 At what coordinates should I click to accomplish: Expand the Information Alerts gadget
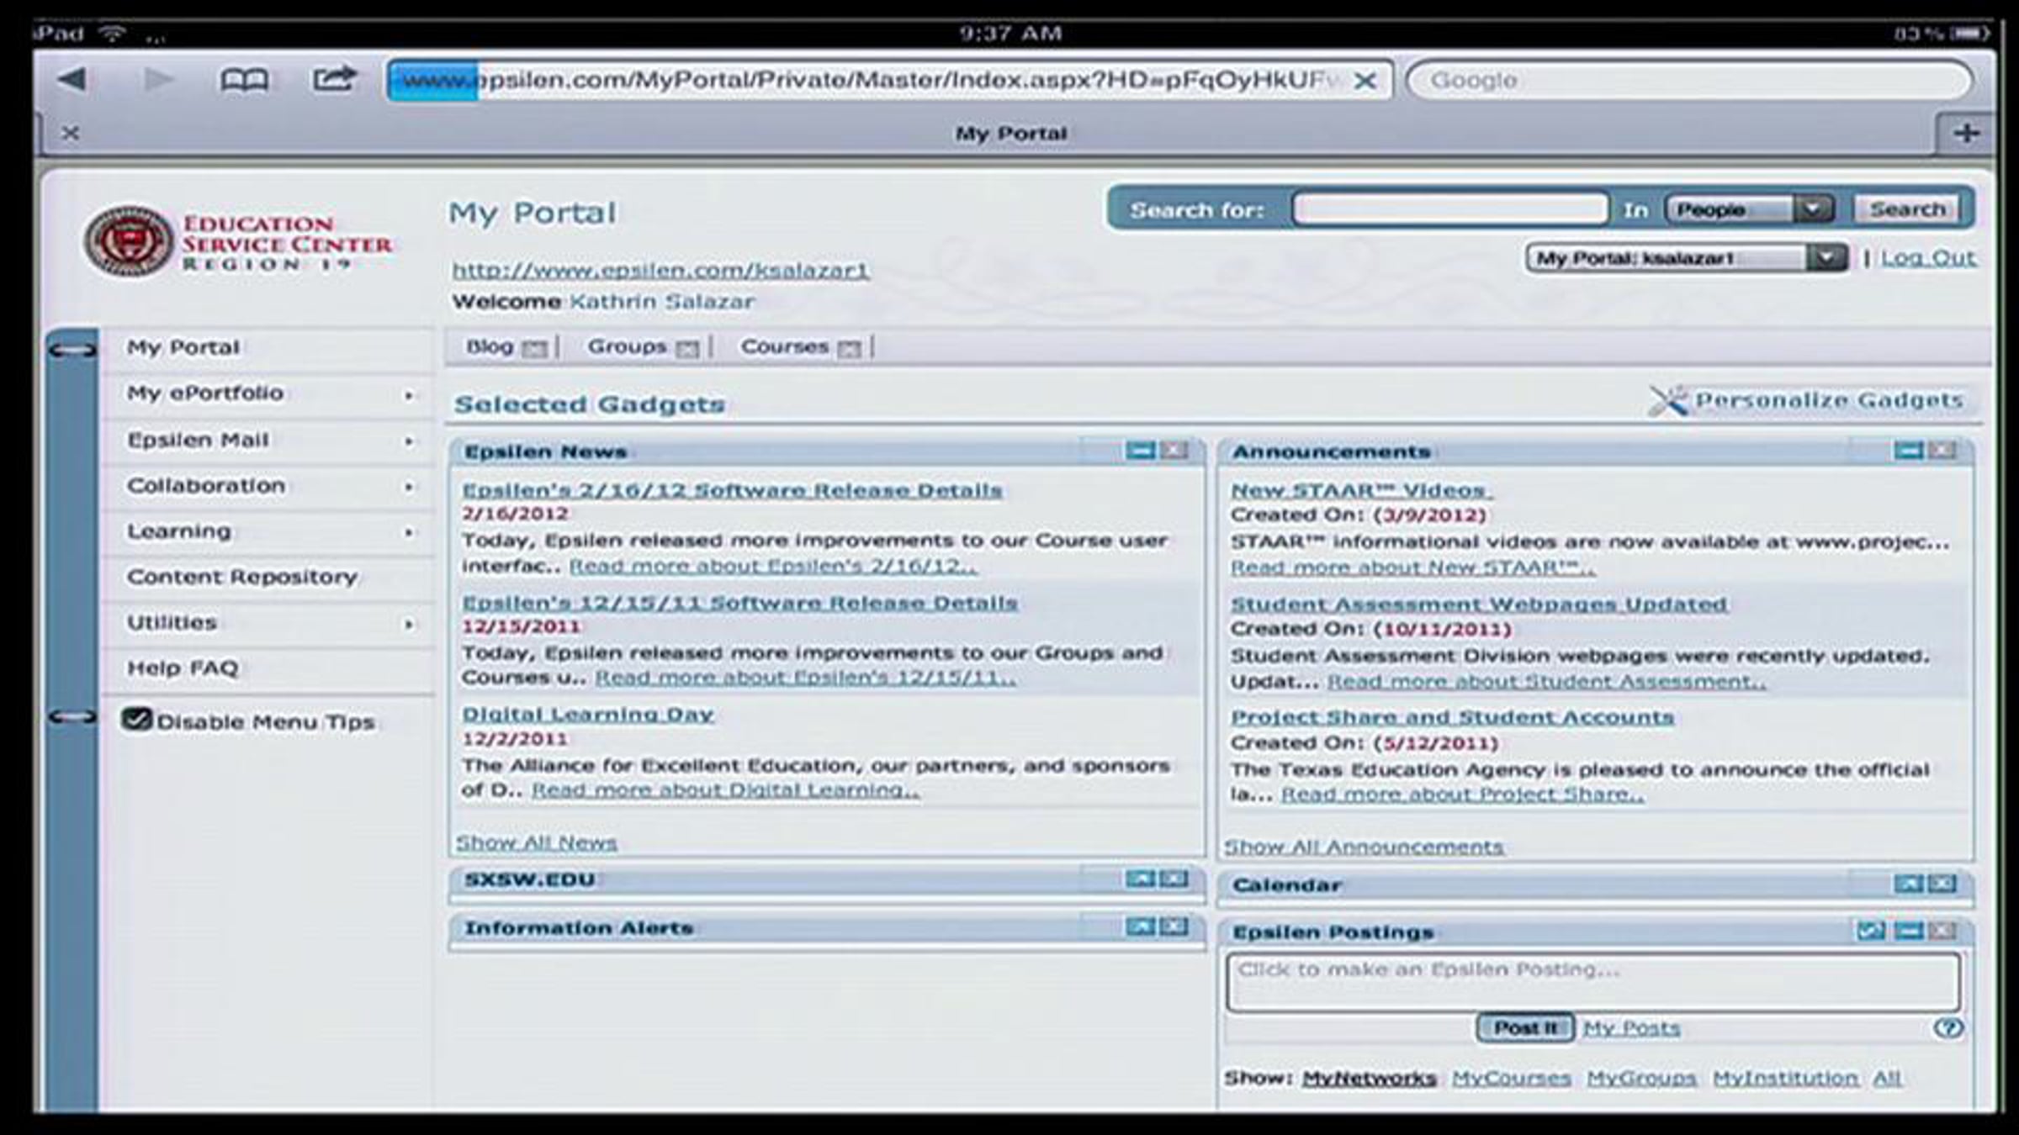point(1140,927)
